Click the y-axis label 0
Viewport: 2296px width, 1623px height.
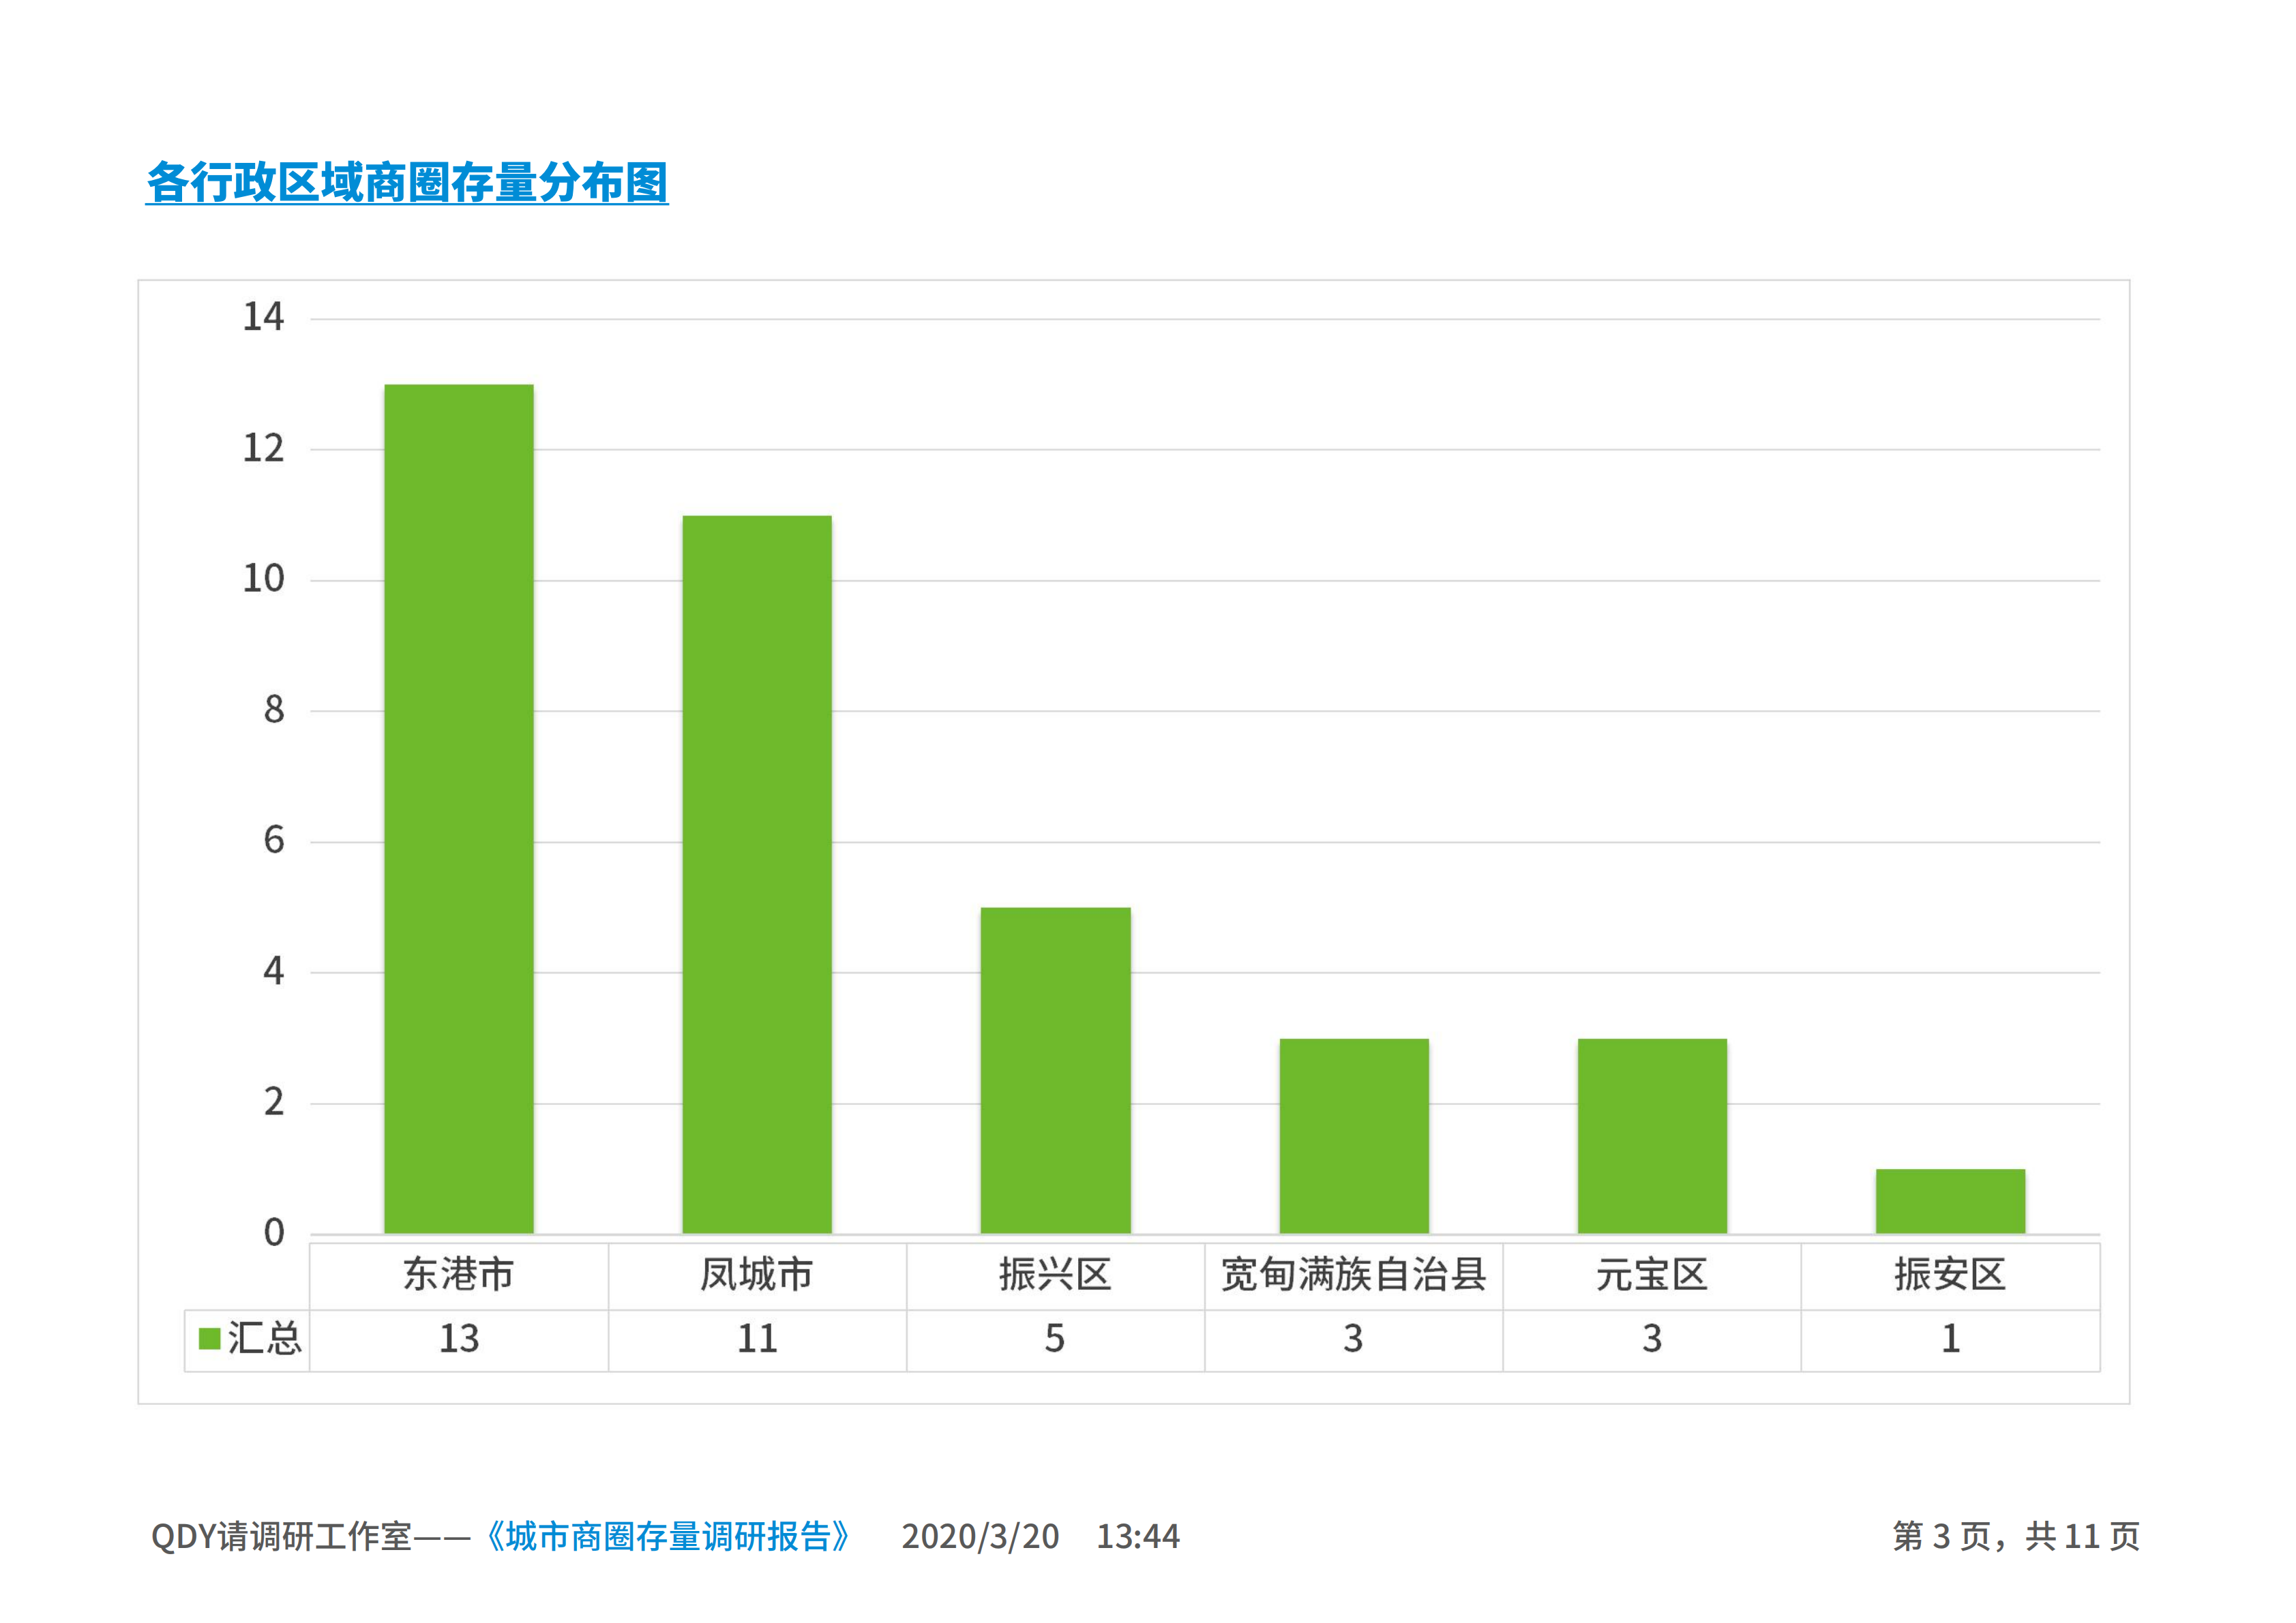pyautogui.click(x=273, y=1233)
